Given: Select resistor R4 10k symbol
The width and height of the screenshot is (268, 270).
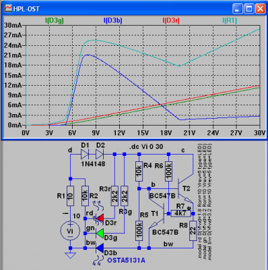Looking at the screenshot, I should [139, 171].
